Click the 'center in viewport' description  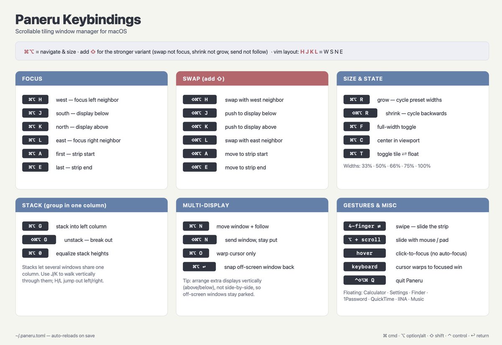398,140
